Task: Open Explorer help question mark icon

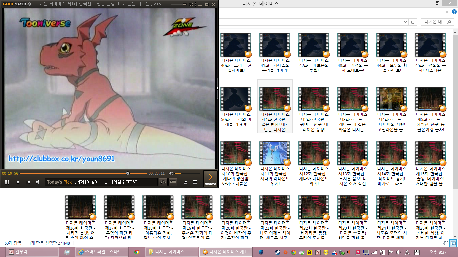Action: [454, 12]
